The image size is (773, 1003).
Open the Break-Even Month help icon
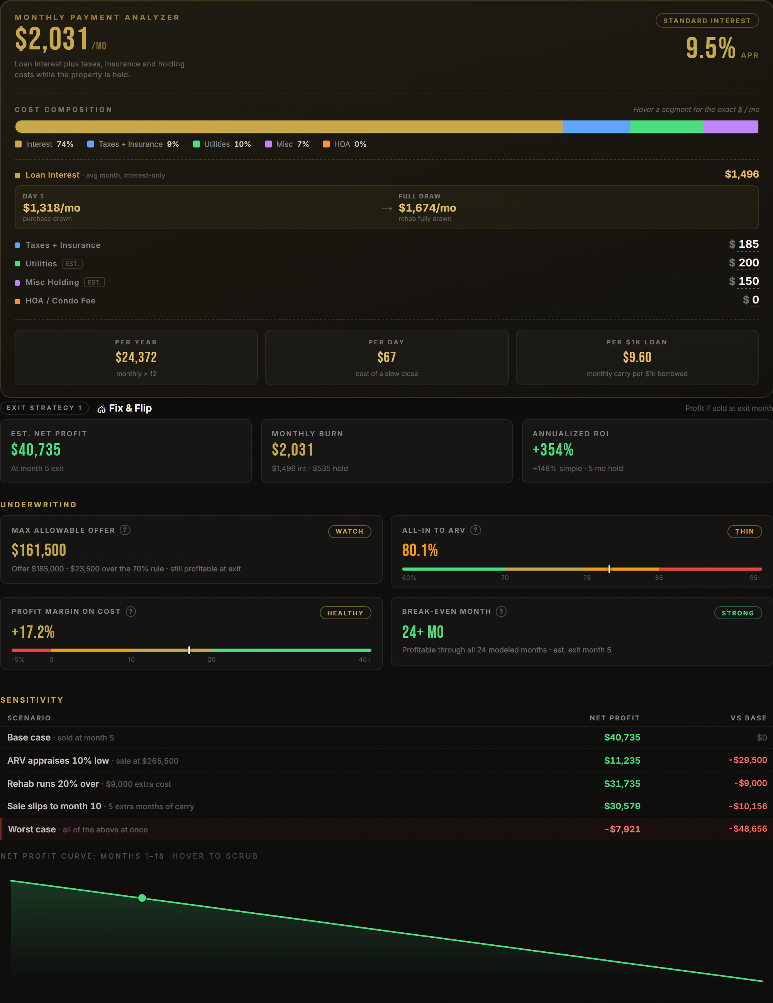tap(502, 611)
